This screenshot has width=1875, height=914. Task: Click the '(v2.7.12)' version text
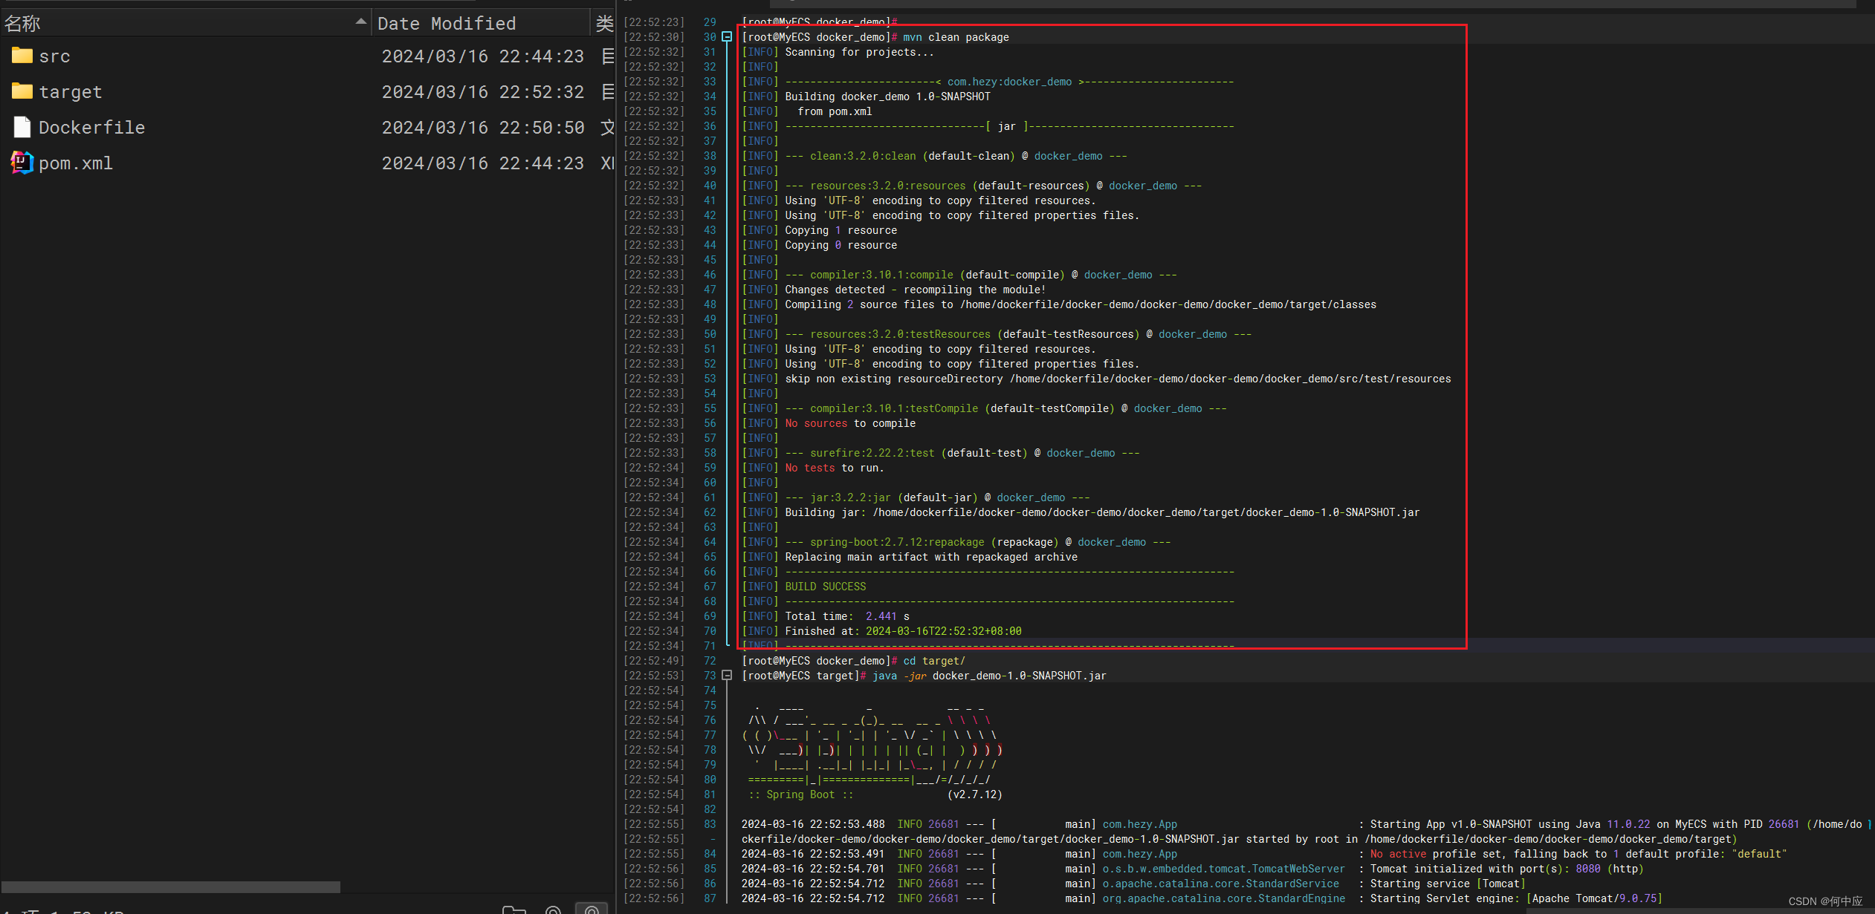(974, 794)
